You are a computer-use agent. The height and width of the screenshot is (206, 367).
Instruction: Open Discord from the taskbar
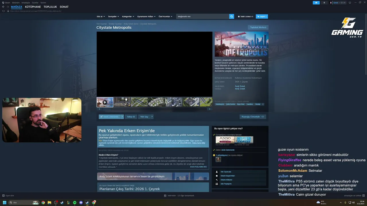[81, 203]
